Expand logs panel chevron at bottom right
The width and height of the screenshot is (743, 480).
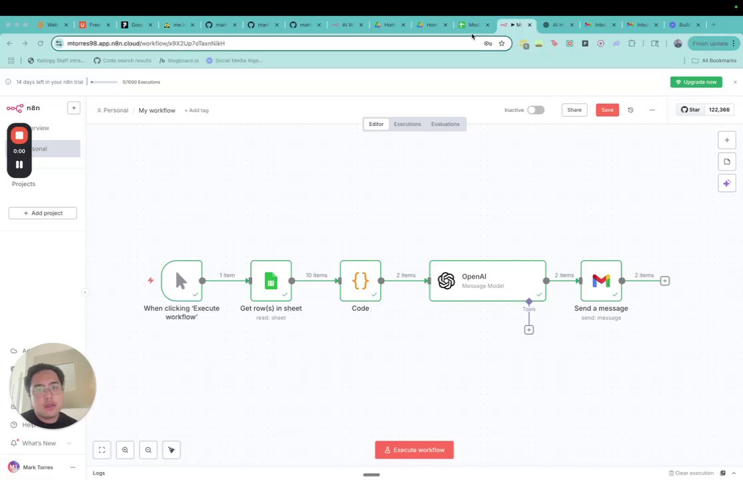tap(734, 473)
